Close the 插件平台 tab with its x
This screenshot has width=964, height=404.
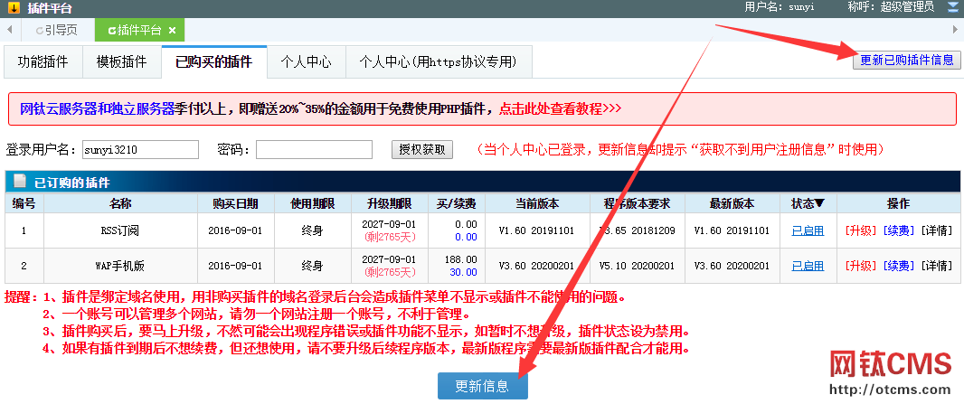click(x=172, y=30)
